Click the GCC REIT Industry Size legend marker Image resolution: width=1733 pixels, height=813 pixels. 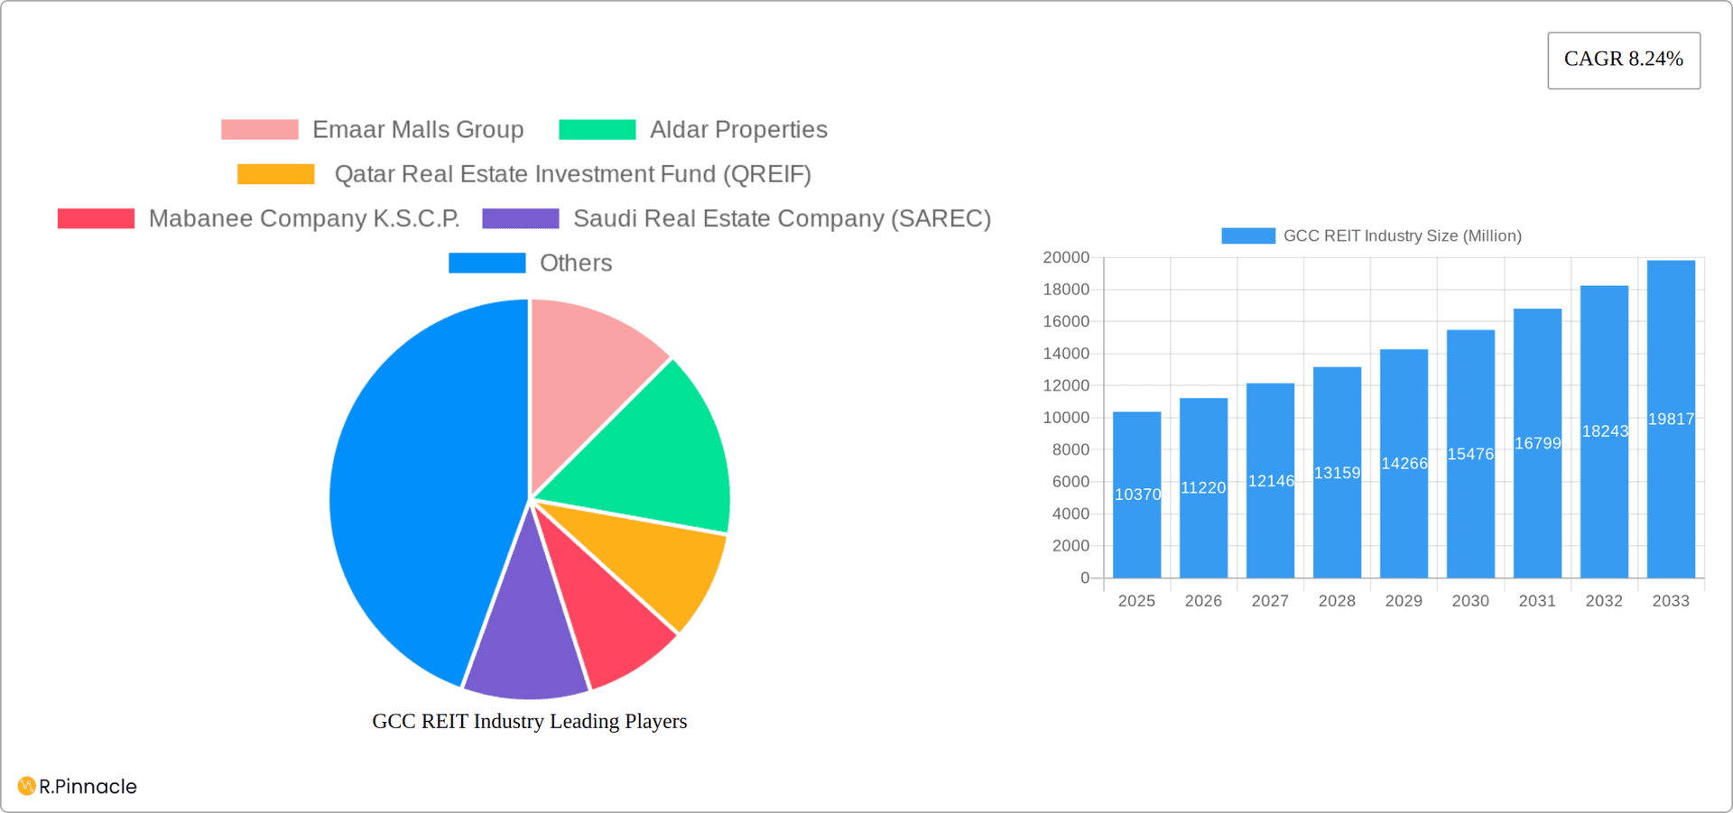[1250, 235]
